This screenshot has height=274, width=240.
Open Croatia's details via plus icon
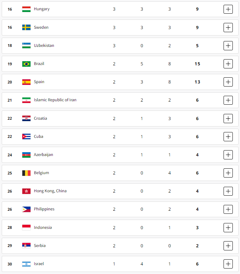[228, 118]
